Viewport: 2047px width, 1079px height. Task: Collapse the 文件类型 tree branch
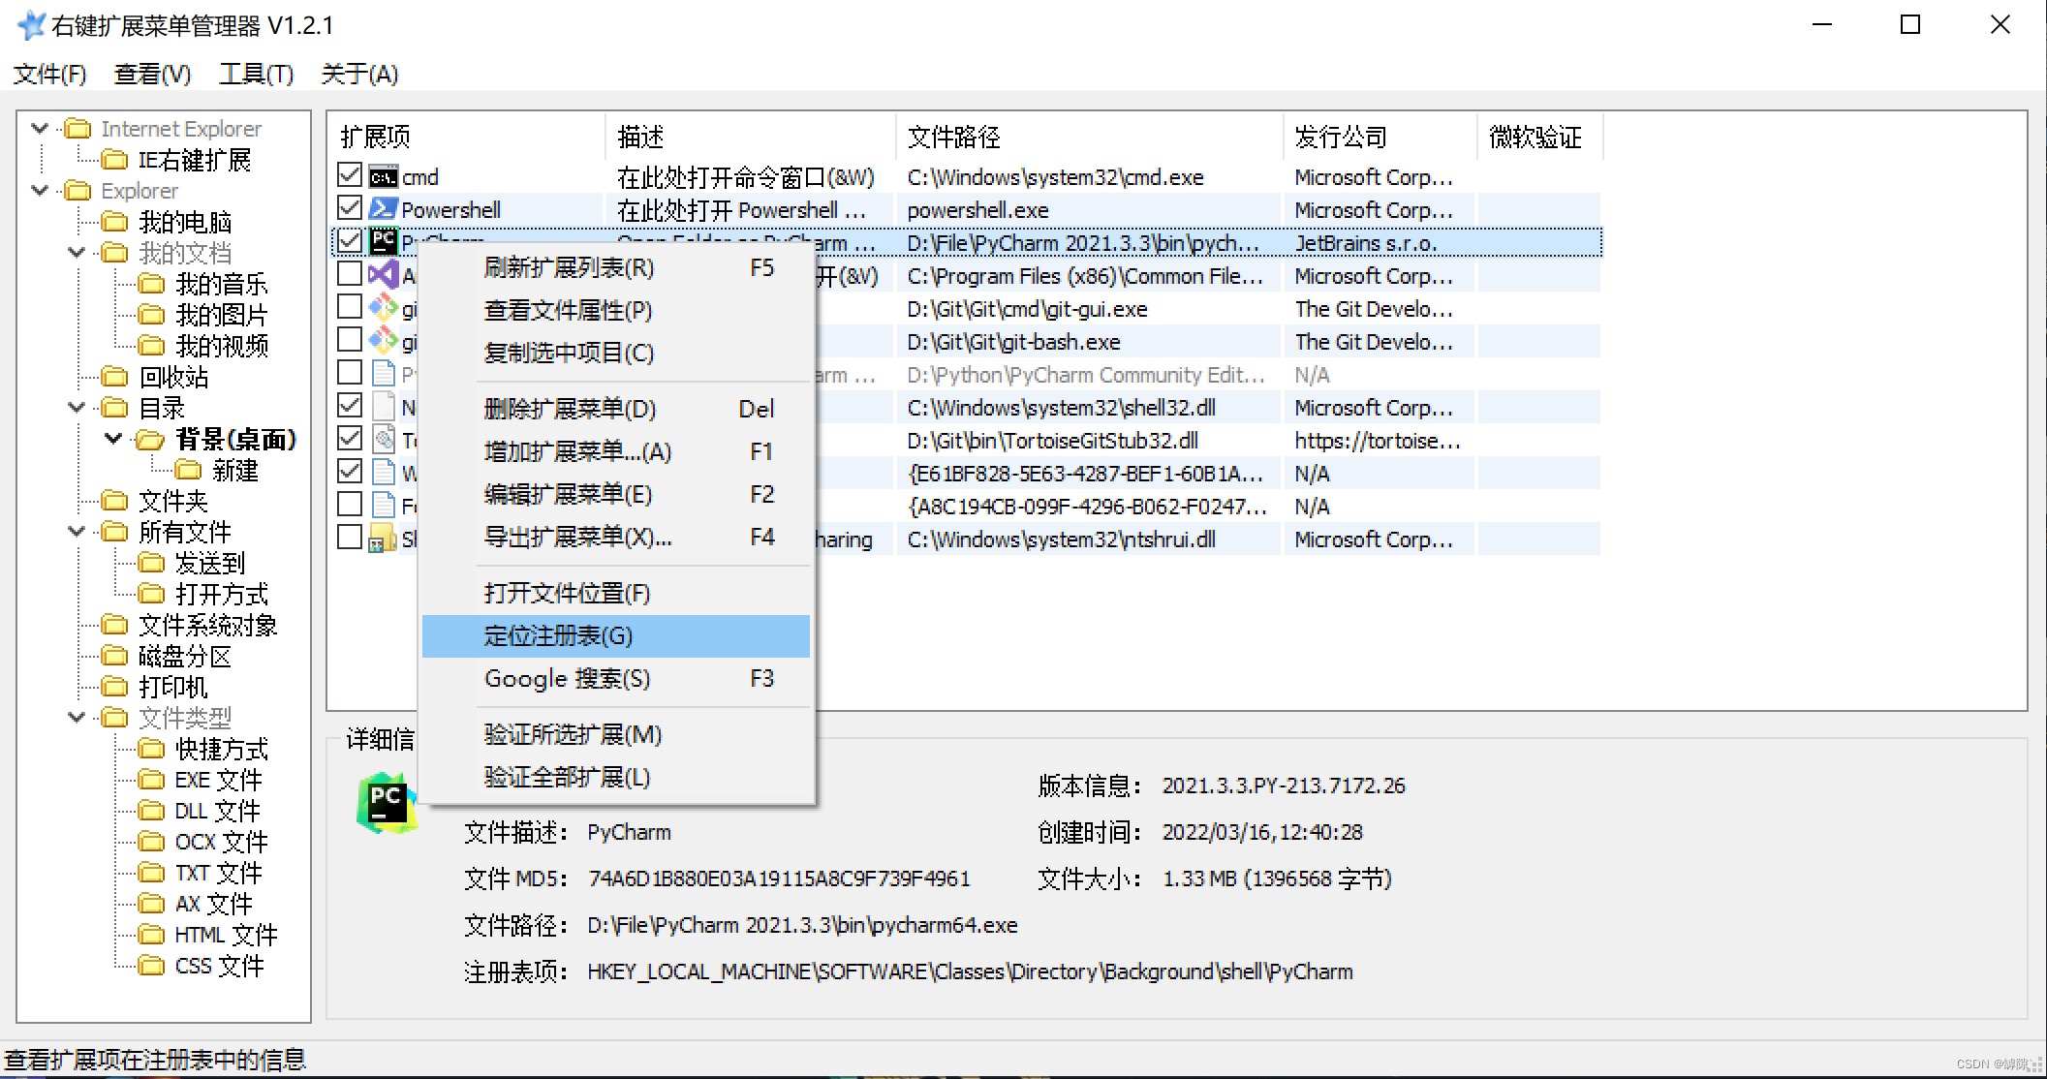pyautogui.click(x=77, y=718)
